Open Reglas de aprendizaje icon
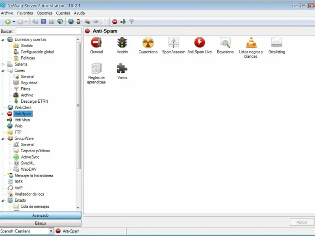This screenshot has width=315, height=236. coord(96,74)
